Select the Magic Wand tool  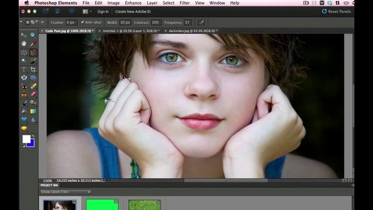click(24, 61)
